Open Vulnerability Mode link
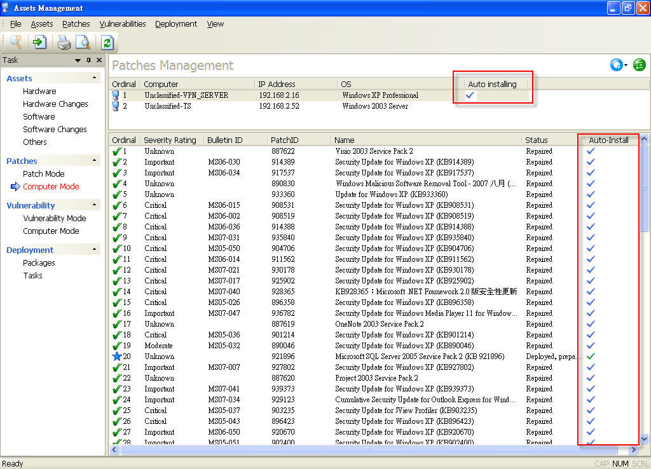Viewport: 651px width, 469px height. [x=55, y=218]
